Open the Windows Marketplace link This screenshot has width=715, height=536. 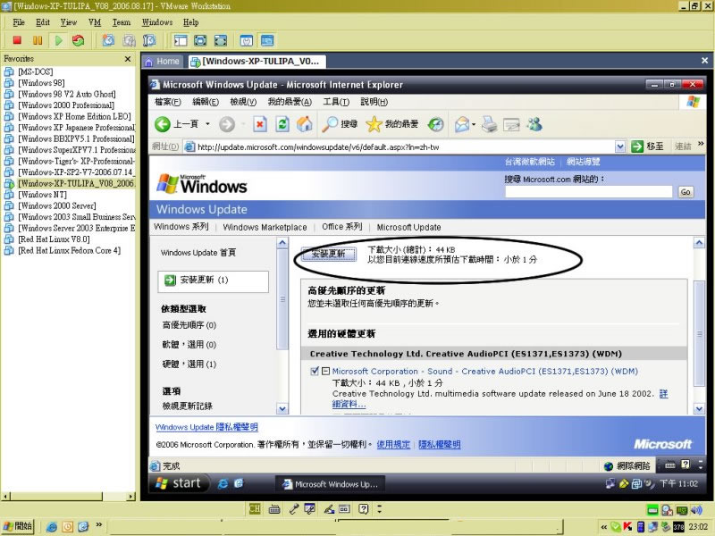point(265,227)
